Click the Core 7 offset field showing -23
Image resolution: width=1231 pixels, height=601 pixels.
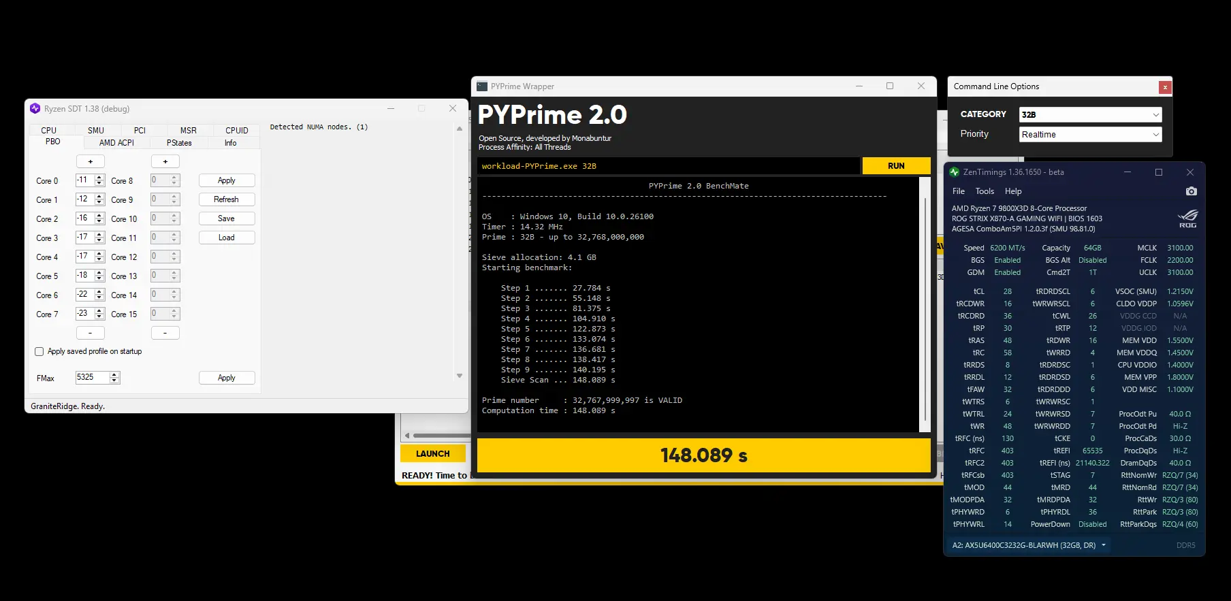(x=85, y=314)
